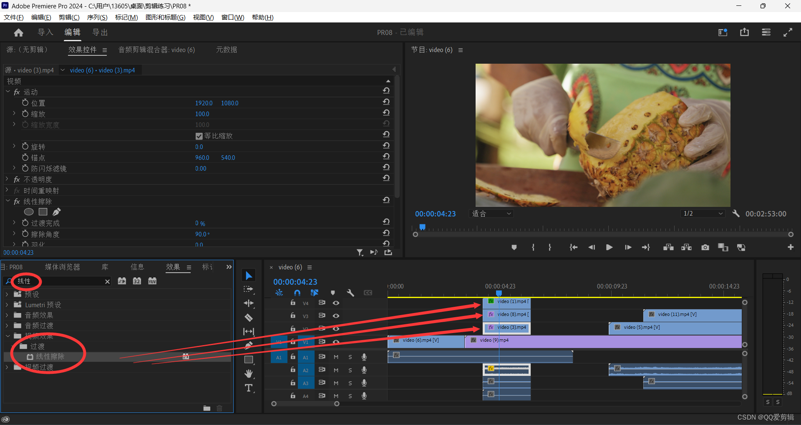The height and width of the screenshot is (425, 801).
Task: Create ellipse mask for 线性擦除
Action: point(29,212)
